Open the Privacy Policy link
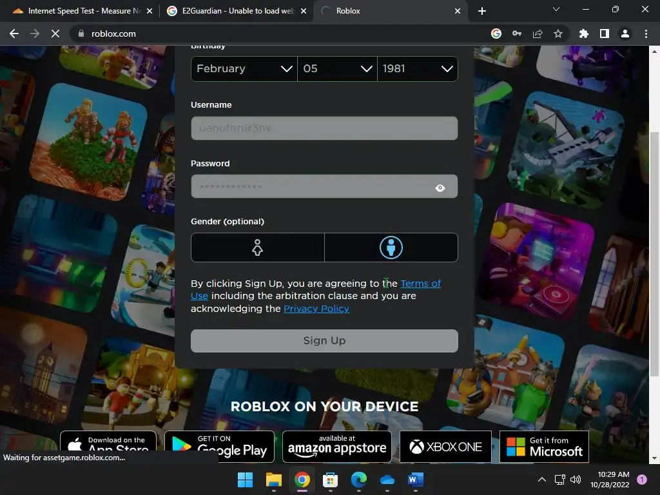This screenshot has height=495, width=660. pos(316,309)
